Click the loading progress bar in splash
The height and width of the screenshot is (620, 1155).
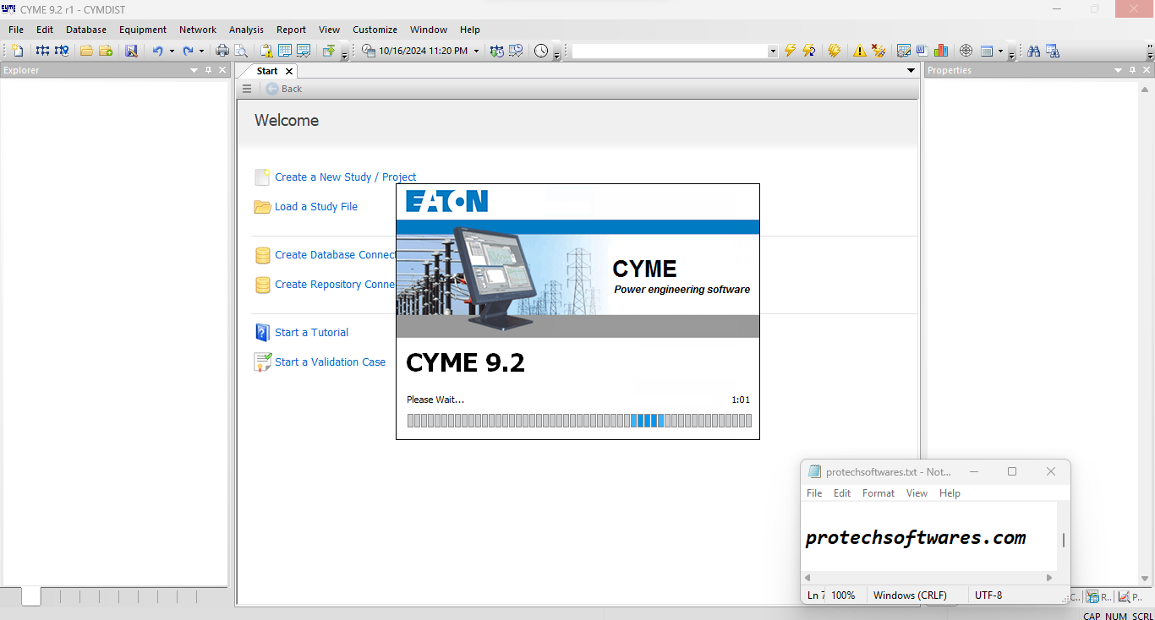(x=579, y=421)
